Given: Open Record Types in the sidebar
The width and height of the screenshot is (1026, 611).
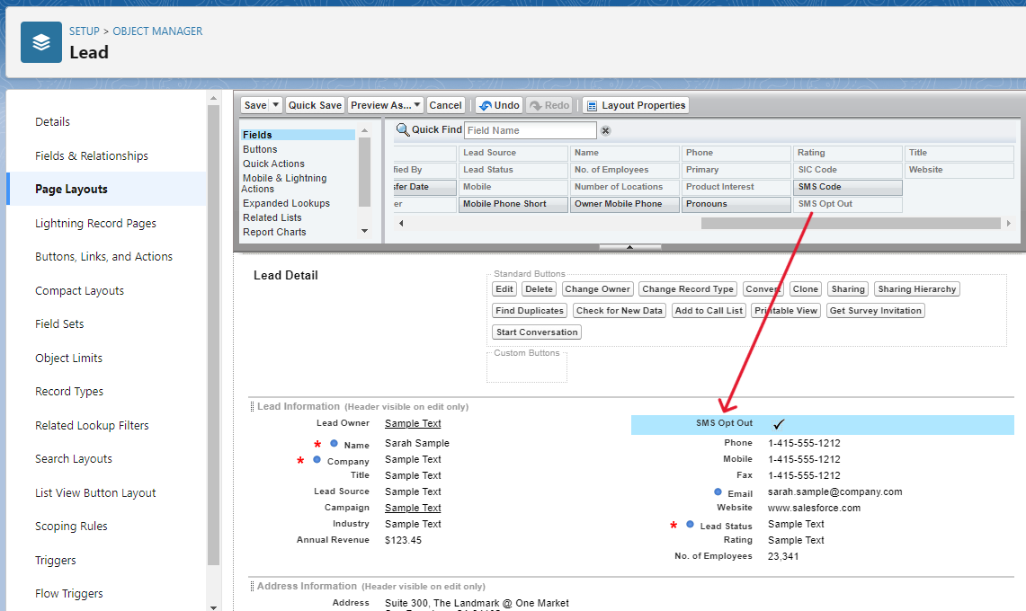Looking at the screenshot, I should click(x=69, y=391).
